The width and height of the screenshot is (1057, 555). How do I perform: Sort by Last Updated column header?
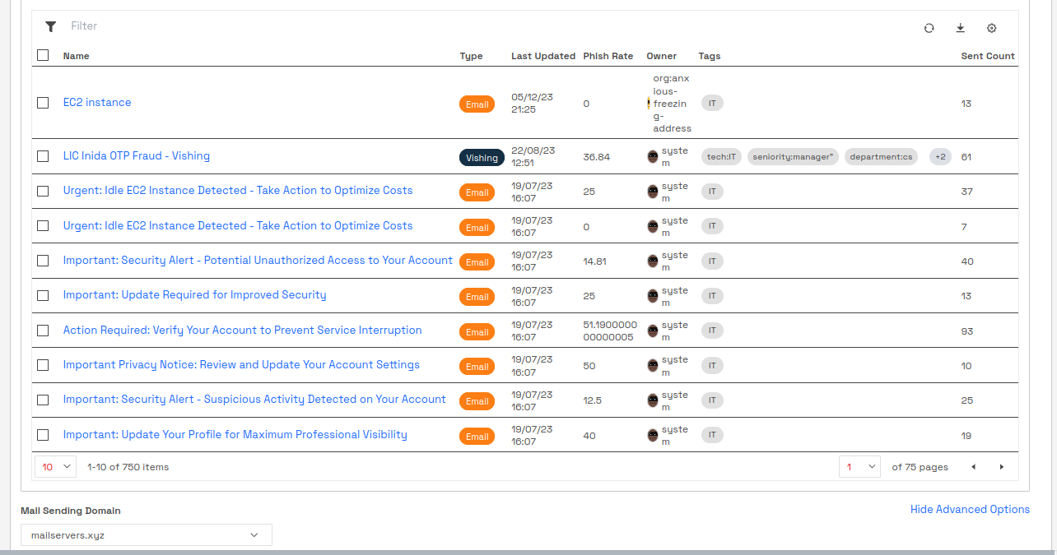(542, 56)
